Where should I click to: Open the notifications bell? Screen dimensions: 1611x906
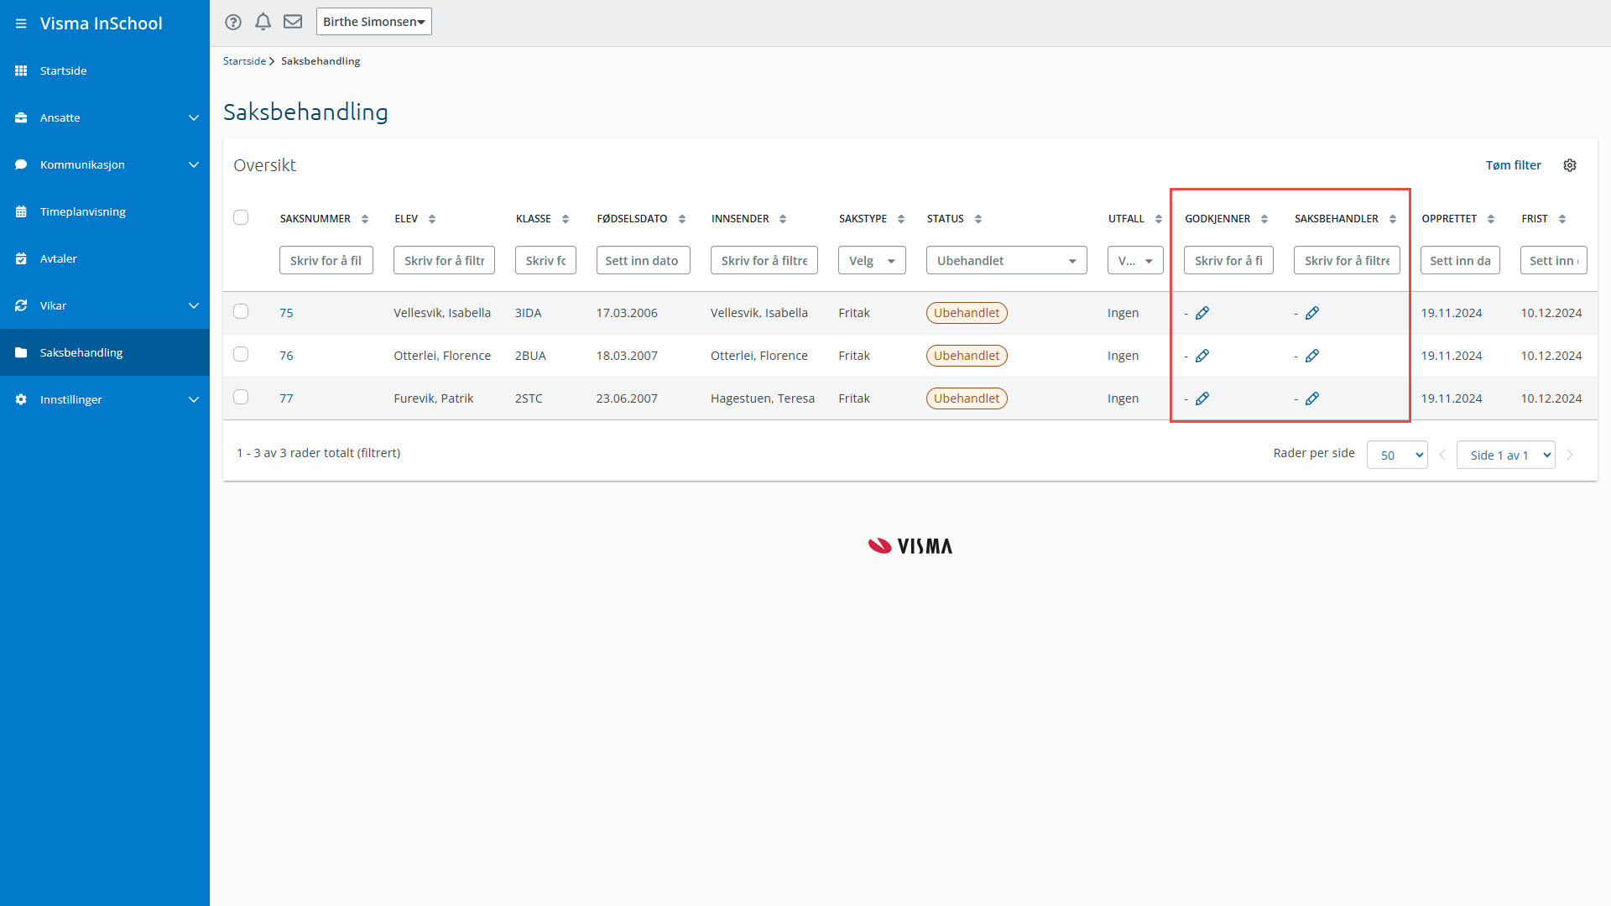263,22
